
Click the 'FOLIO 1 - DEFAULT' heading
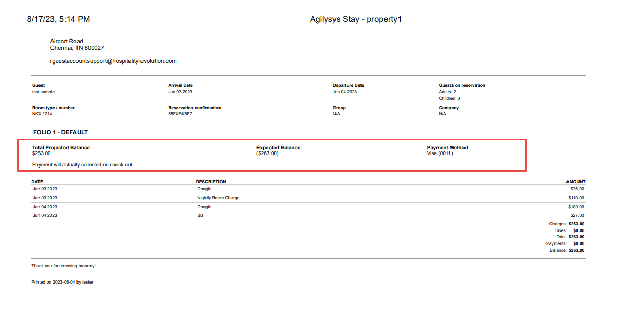(60, 132)
